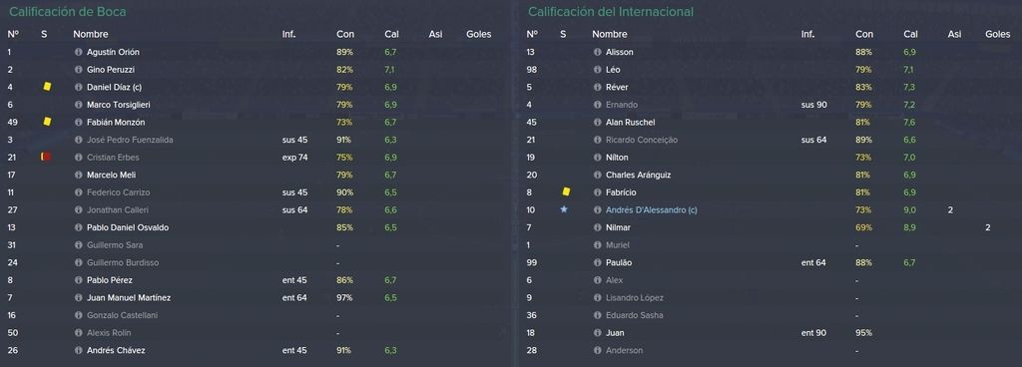Image resolution: width=1022 pixels, height=367 pixels.
Task: Sort Internacional table by Goles column
Action: (997, 34)
